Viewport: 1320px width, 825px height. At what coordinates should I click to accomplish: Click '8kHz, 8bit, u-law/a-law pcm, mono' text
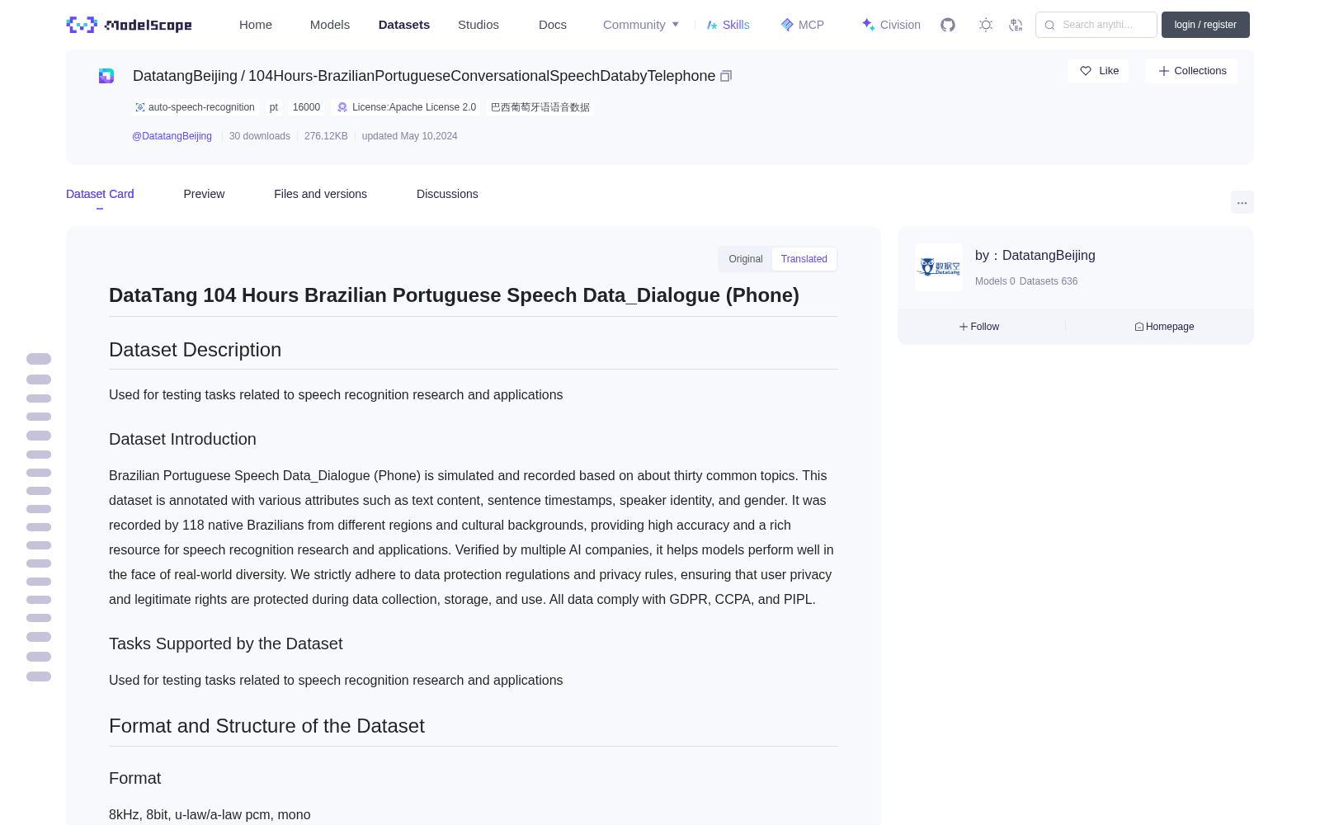click(x=210, y=815)
